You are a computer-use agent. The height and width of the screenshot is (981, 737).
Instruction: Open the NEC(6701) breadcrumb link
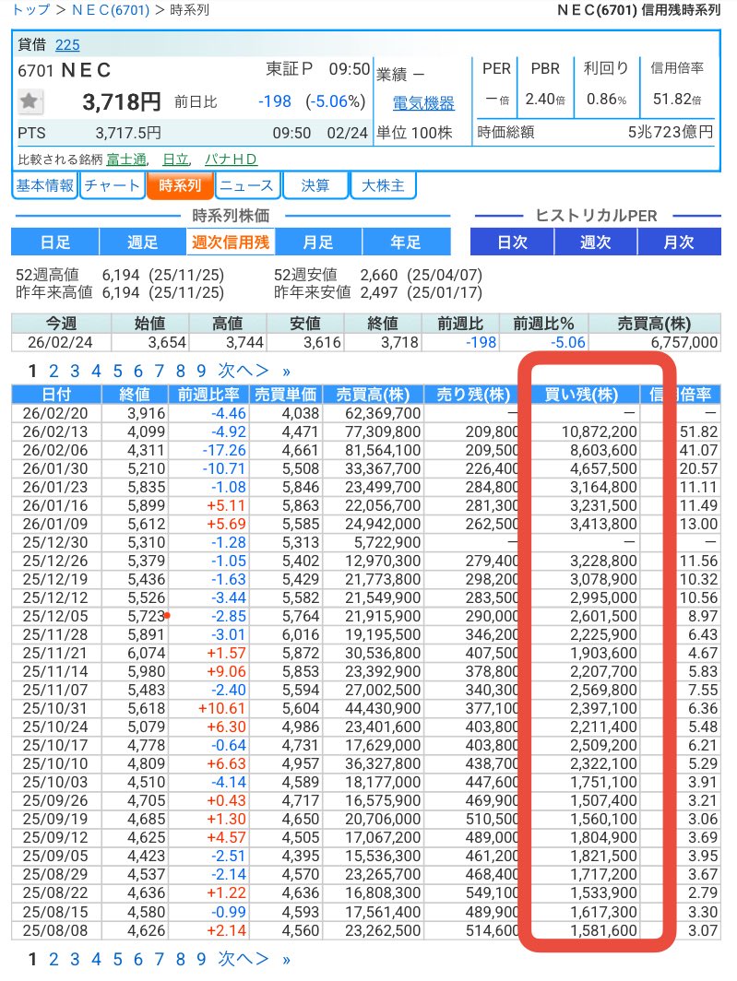(x=111, y=10)
